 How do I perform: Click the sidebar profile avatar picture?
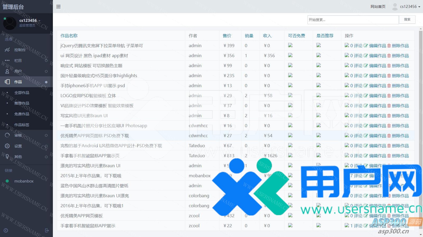[10, 23]
